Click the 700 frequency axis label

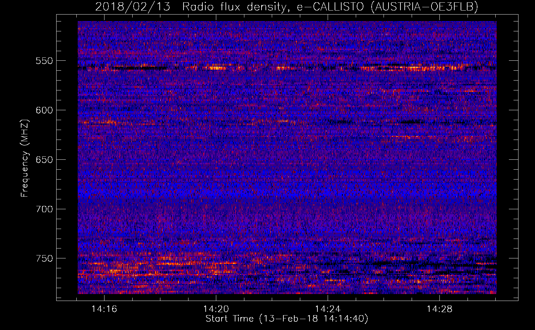pos(44,209)
